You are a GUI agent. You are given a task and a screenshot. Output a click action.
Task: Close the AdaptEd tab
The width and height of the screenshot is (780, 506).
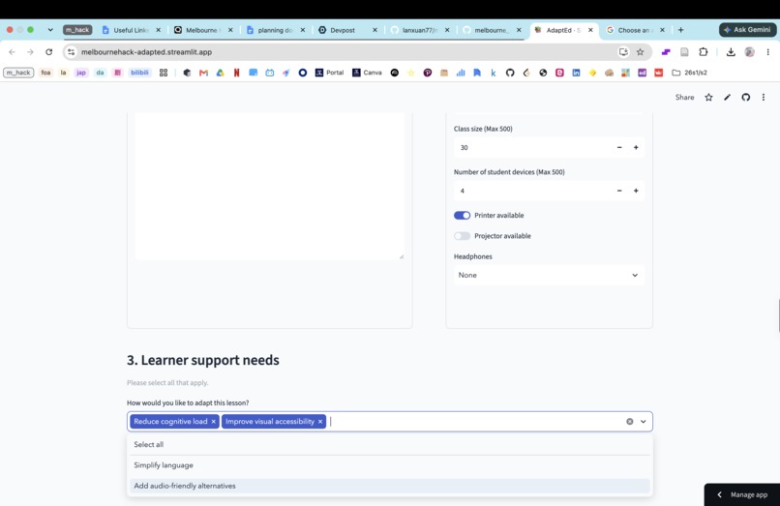[x=590, y=30]
